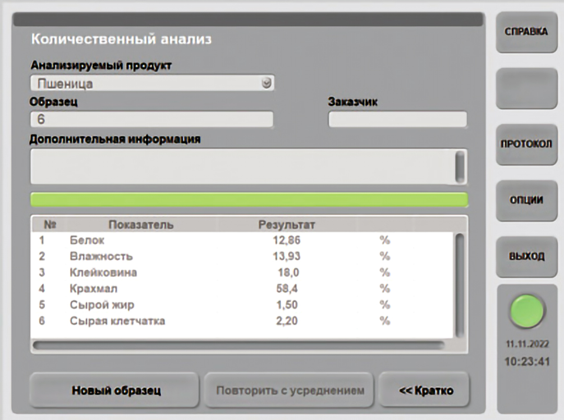The height and width of the screenshot is (420, 564).
Task: Click the horizontal scrollbar under results table
Action: tap(239, 345)
